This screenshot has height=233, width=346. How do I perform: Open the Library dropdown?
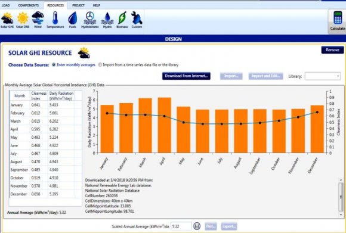tap(323, 76)
